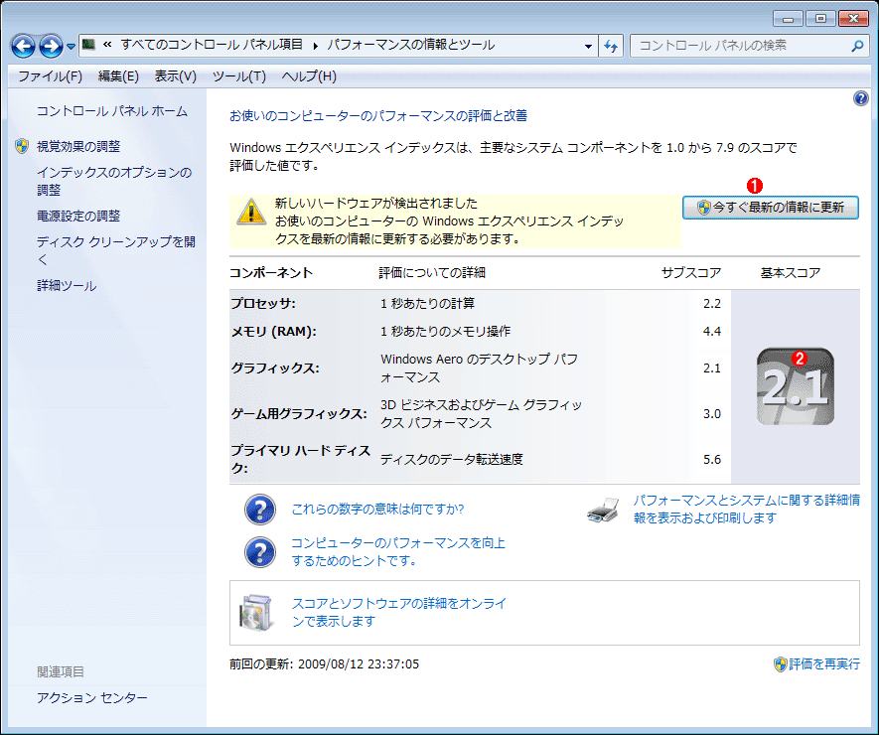Click the control panel icon in address bar

click(x=88, y=45)
